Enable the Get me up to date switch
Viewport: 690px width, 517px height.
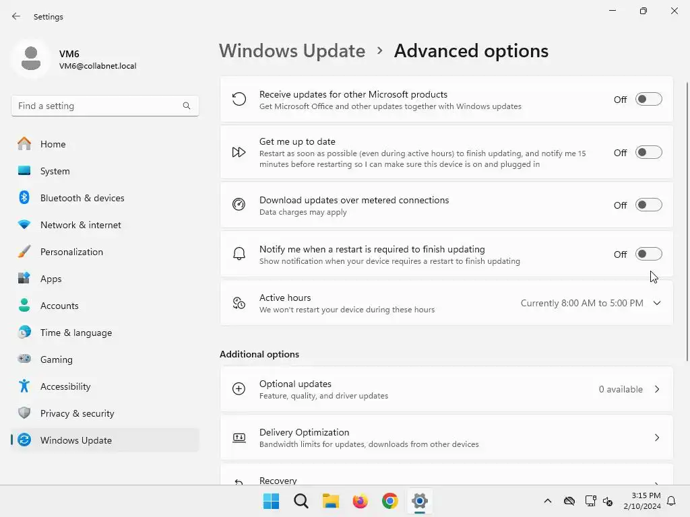pyautogui.click(x=649, y=153)
